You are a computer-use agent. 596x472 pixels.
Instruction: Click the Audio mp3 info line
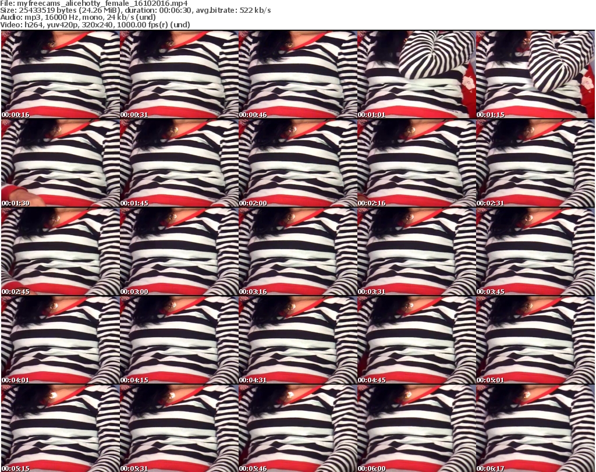[78, 17]
